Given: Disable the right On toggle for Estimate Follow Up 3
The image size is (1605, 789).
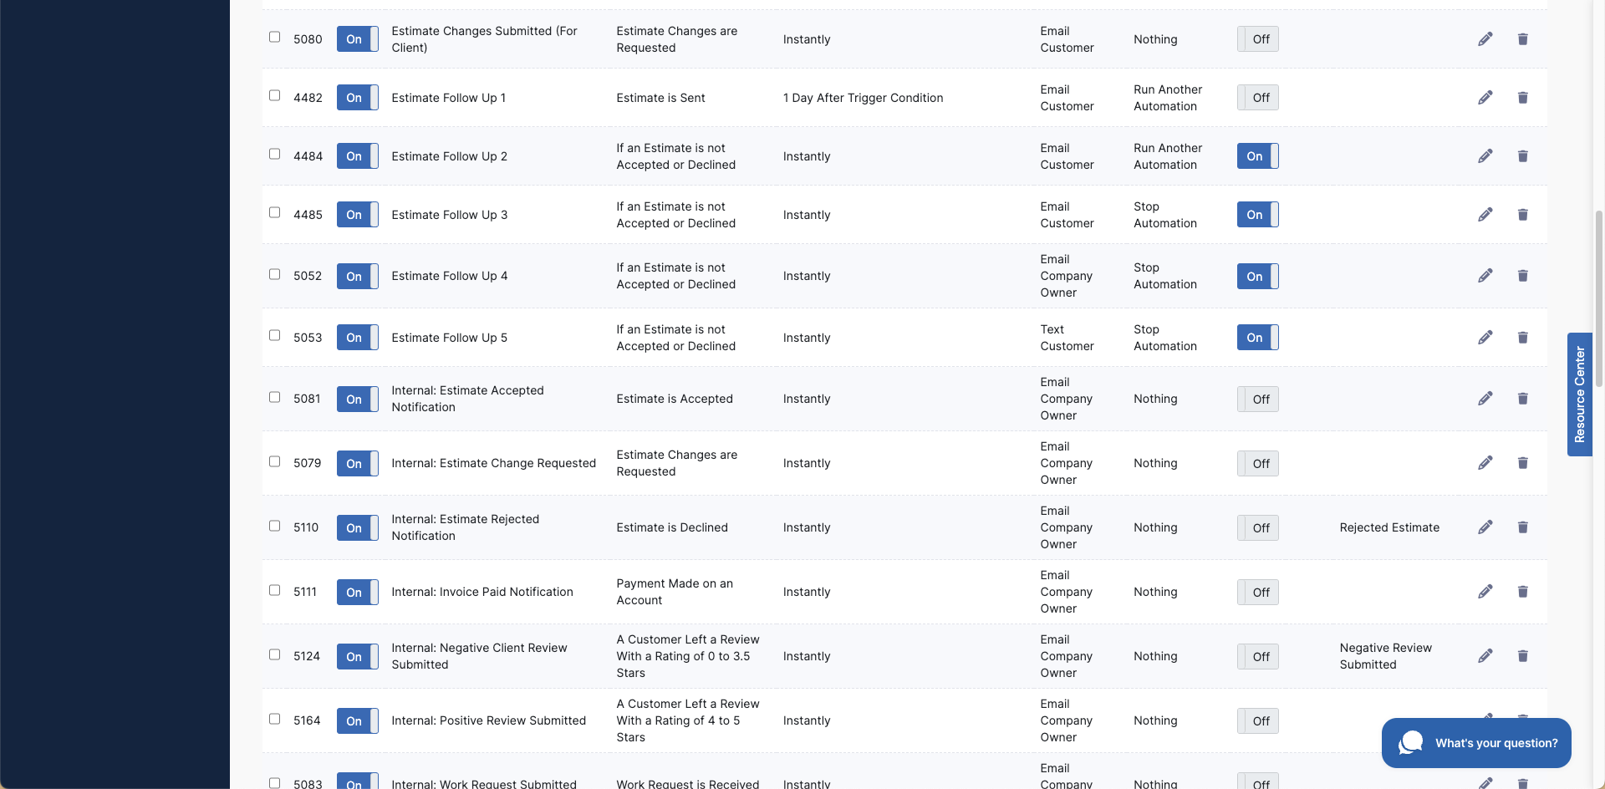Looking at the screenshot, I should [x=1258, y=215].
